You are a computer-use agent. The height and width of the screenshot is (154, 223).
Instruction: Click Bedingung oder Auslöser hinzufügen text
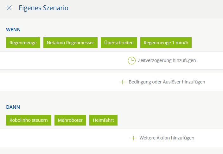[x=167, y=82]
